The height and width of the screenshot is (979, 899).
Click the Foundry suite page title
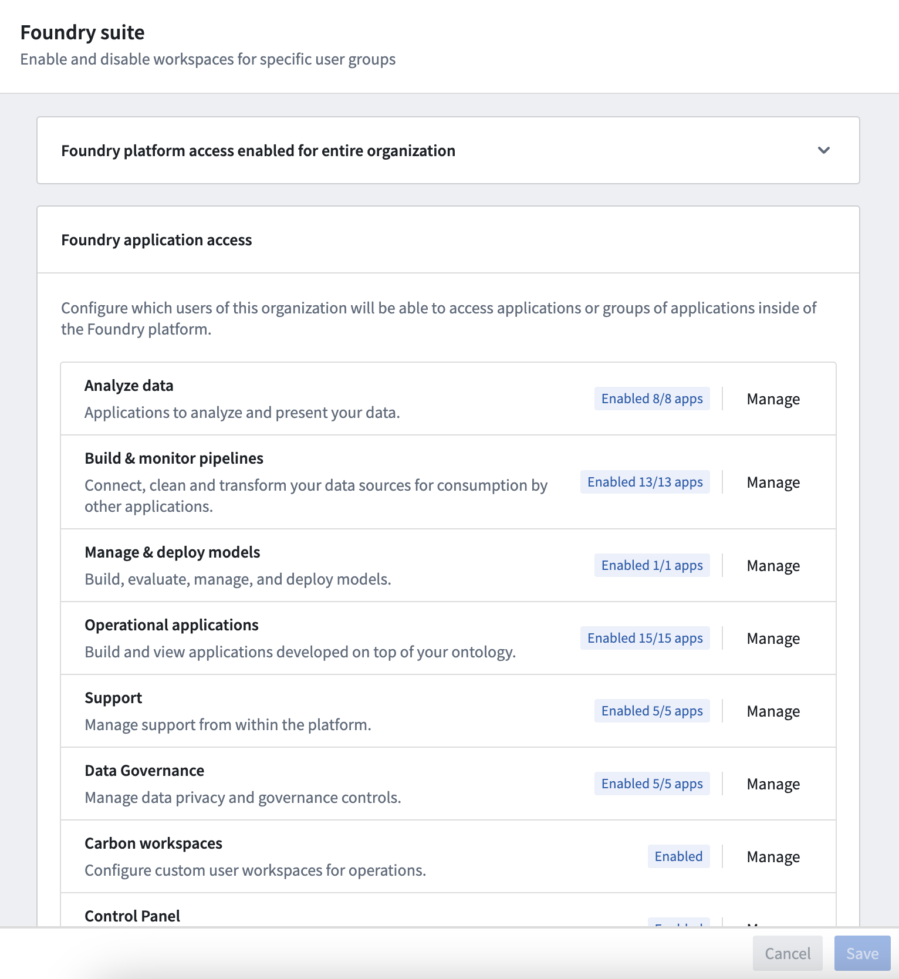coord(82,32)
